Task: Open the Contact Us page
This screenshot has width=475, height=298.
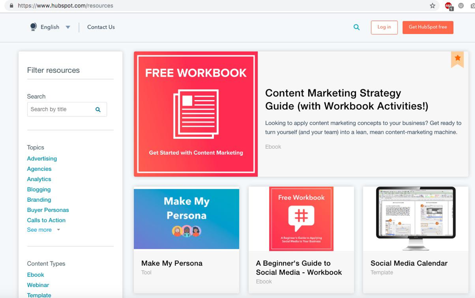Action: pyautogui.click(x=101, y=27)
